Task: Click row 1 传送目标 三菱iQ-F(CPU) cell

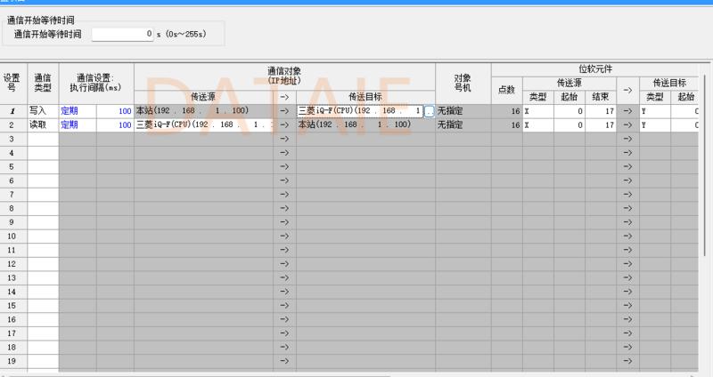Action: point(360,111)
